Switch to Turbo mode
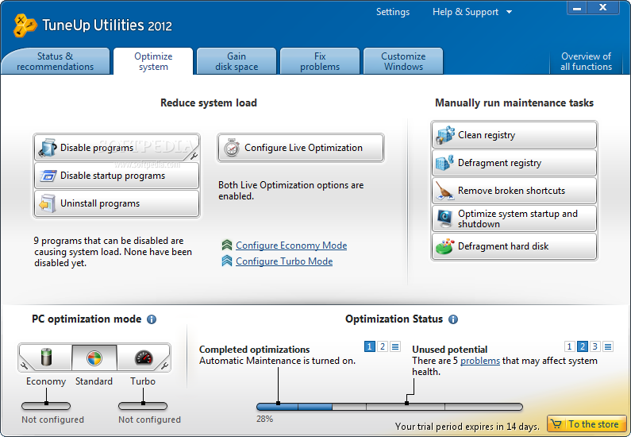 click(143, 358)
